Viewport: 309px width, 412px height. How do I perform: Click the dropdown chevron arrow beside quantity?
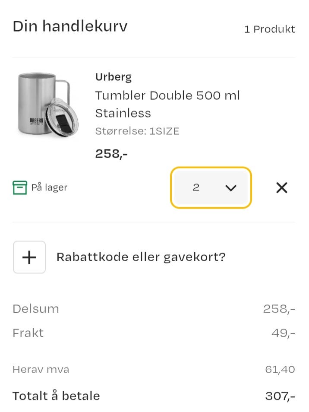click(231, 188)
